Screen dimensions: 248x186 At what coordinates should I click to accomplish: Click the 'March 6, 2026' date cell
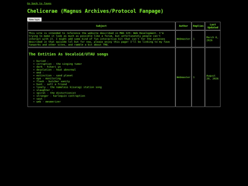(212, 39)
